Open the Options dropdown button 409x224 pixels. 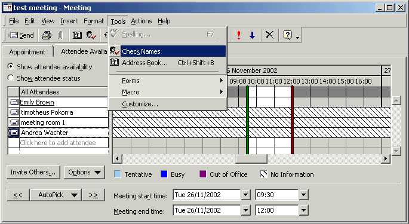tap(85, 172)
